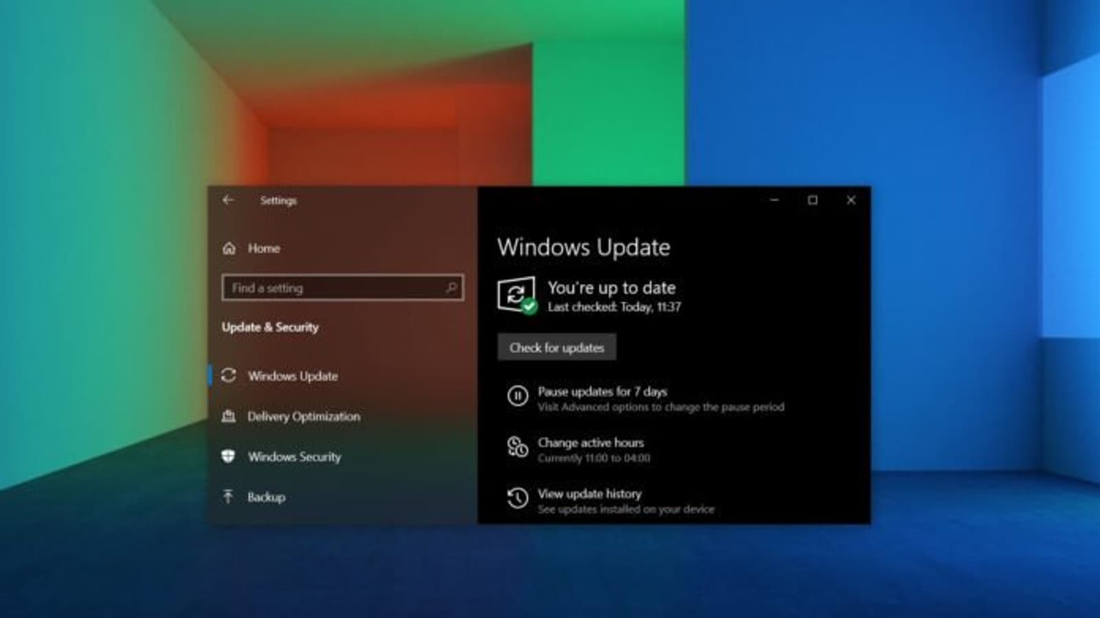1100x618 pixels.
Task: Click the "Last checked: Today, 11:37" text
Action: click(x=614, y=307)
